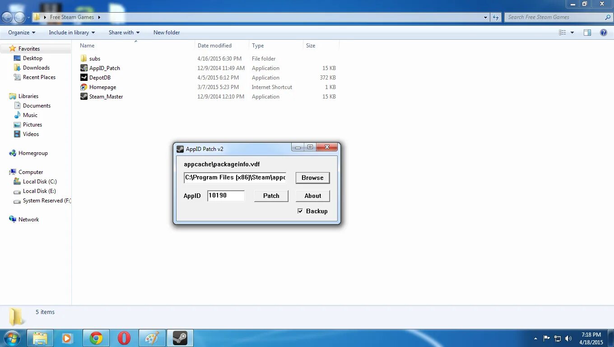Select the subs folder icon
Viewport: 614px width, 347px height.
[x=84, y=59]
